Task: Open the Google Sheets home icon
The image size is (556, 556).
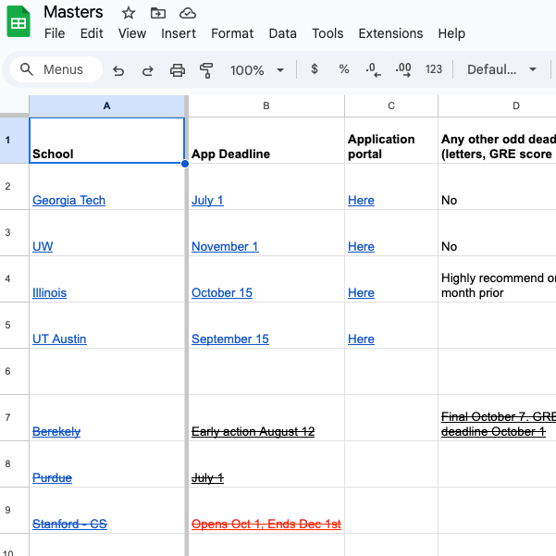Action: [19, 21]
